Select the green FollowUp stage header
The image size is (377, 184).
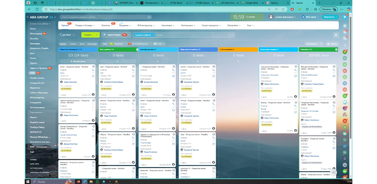318,49
